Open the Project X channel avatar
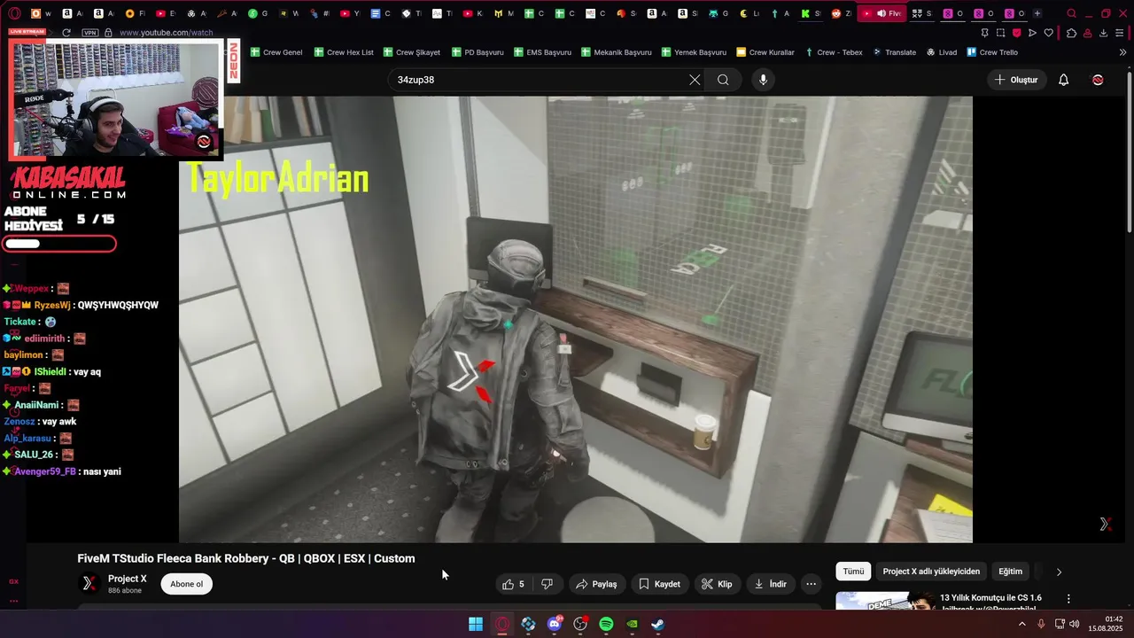The image size is (1134, 638). (89, 583)
